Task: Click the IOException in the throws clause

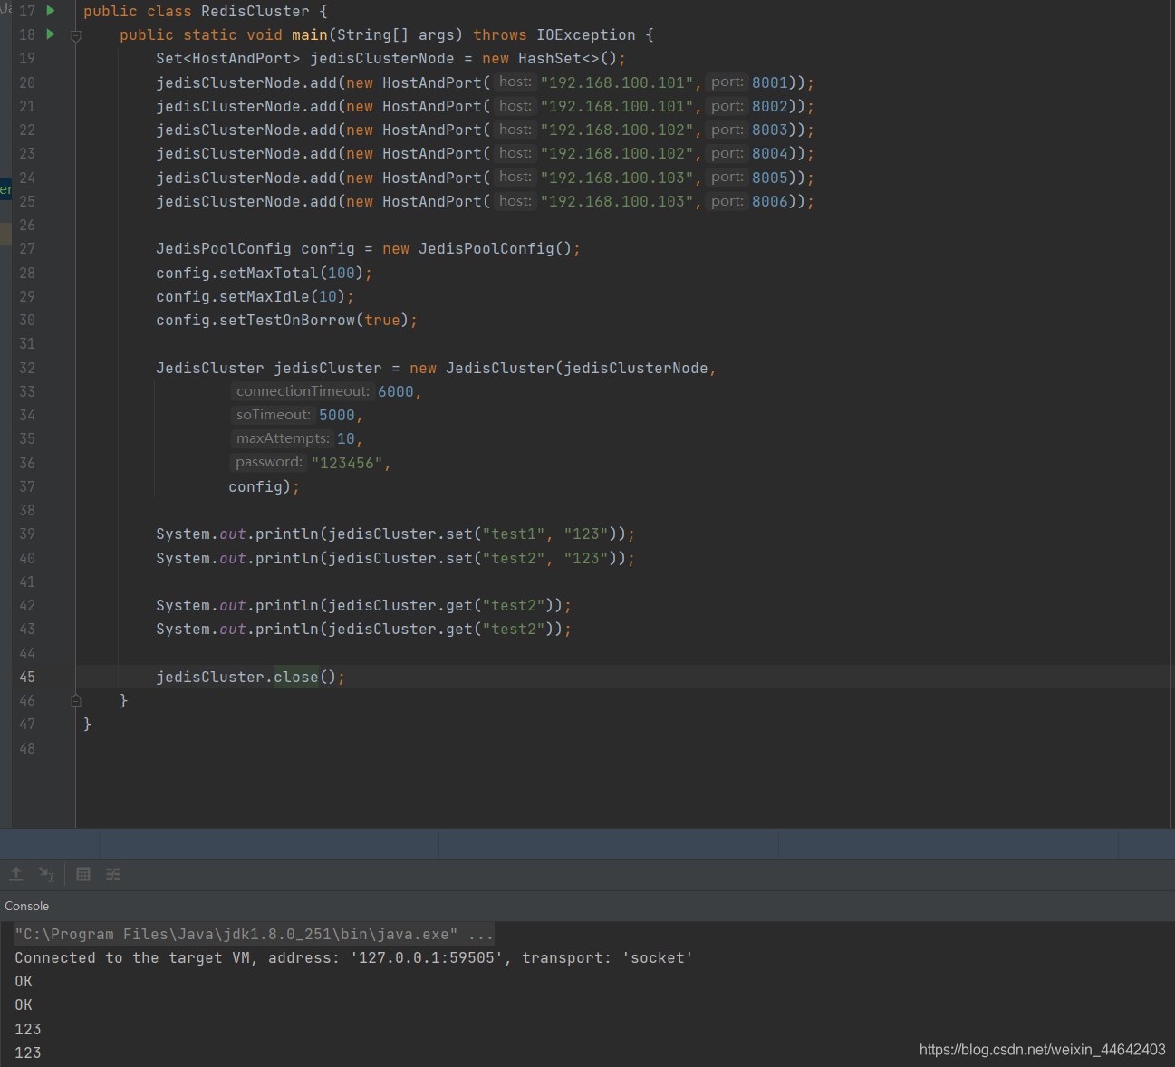Action: (585, 34)
